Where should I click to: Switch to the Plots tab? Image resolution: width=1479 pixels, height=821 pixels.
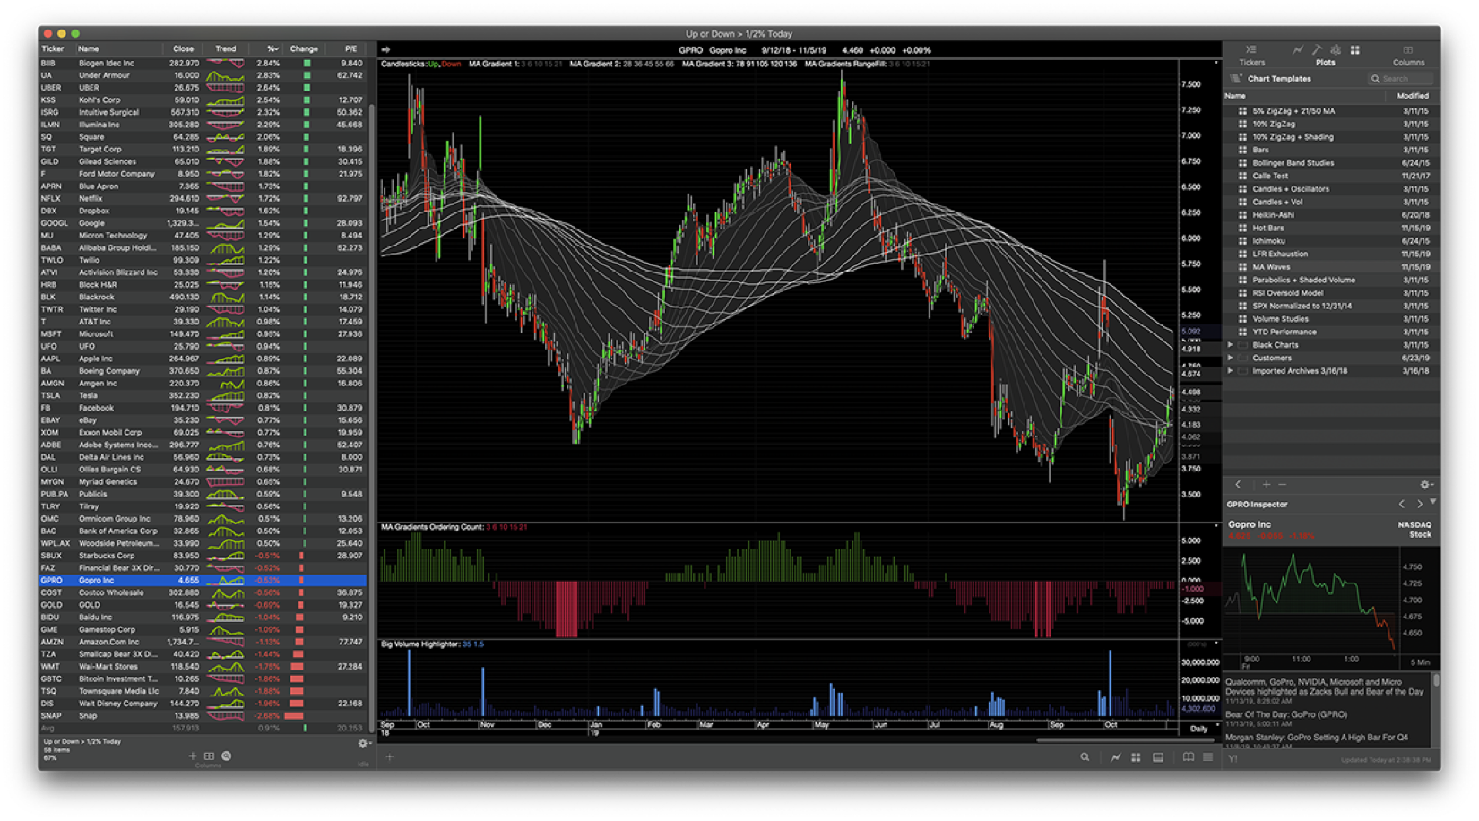(x=1325, y=62)
